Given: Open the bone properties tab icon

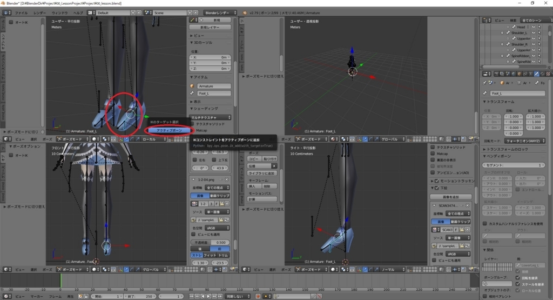Looking at the screenshot, I should [536, 74].
